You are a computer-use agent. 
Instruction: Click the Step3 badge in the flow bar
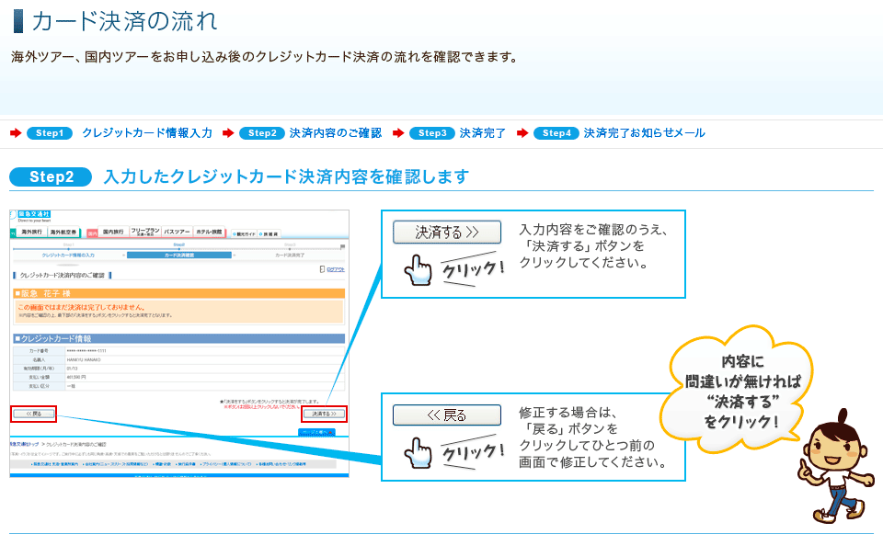432,133
